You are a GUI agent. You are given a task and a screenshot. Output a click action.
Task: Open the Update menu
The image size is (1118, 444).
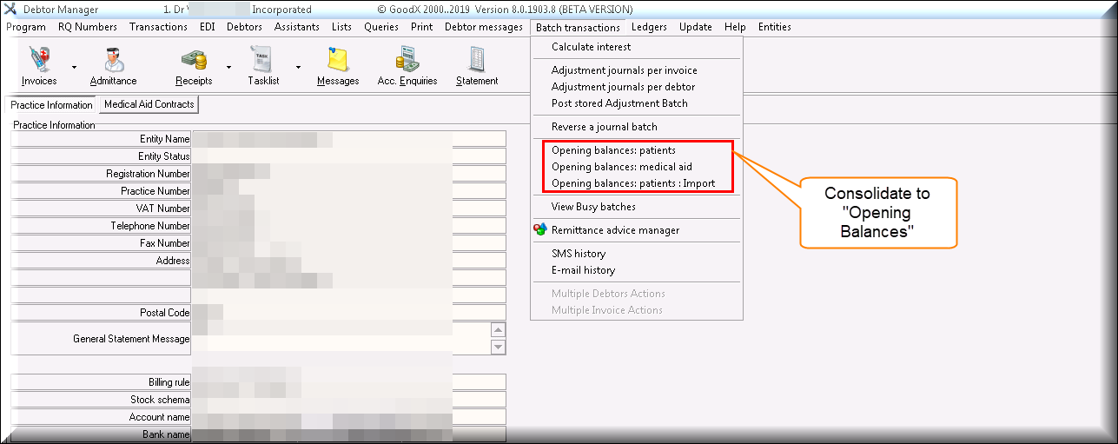(696, 27)
